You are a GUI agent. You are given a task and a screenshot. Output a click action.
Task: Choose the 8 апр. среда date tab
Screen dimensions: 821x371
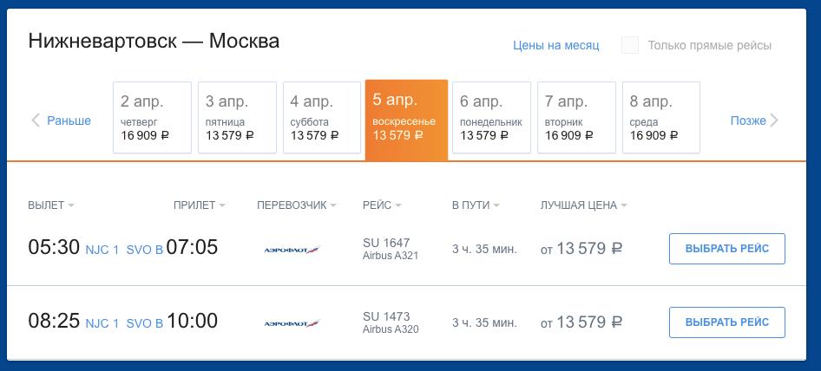coord(660,117)
